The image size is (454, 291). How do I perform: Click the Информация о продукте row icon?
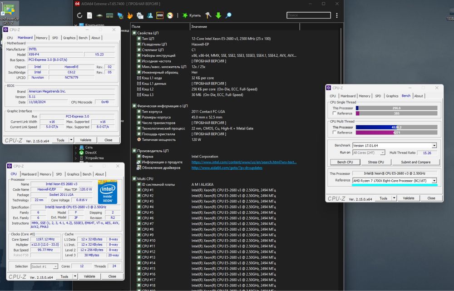[x=139, y=162]
